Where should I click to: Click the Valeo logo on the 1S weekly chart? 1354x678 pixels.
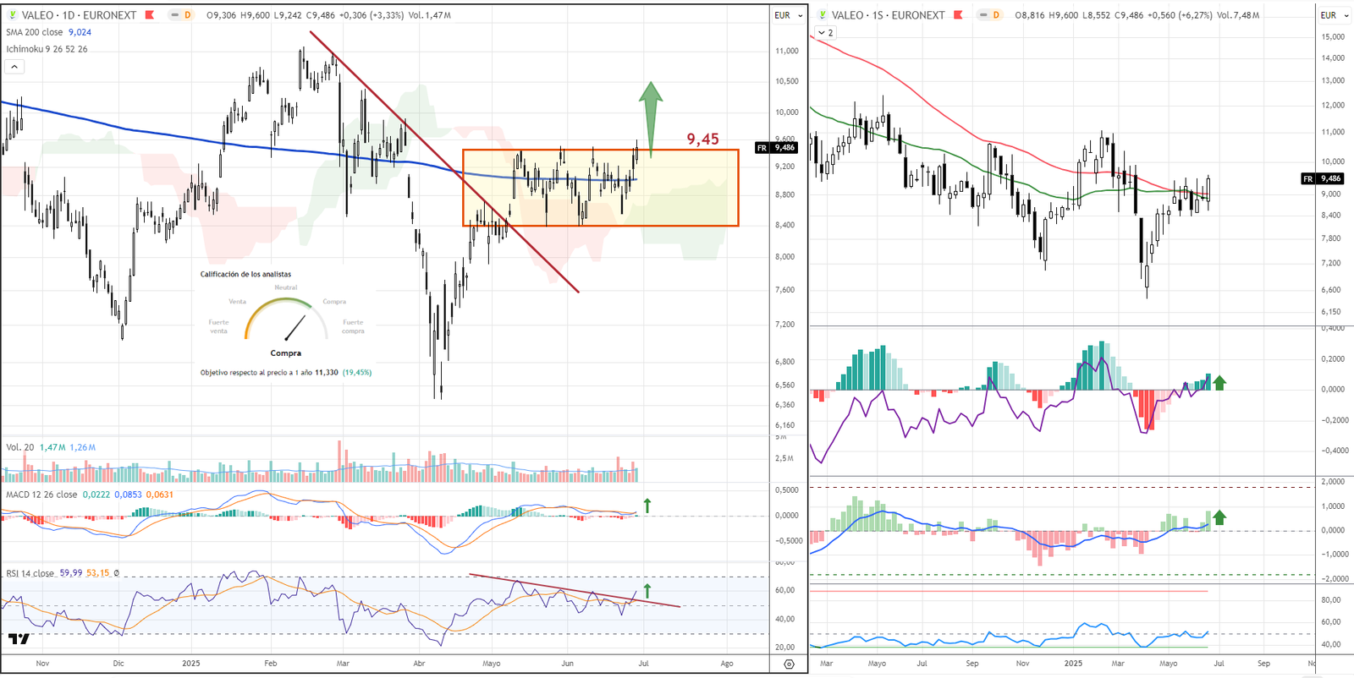pyautogui.click(x=822, y=15)
